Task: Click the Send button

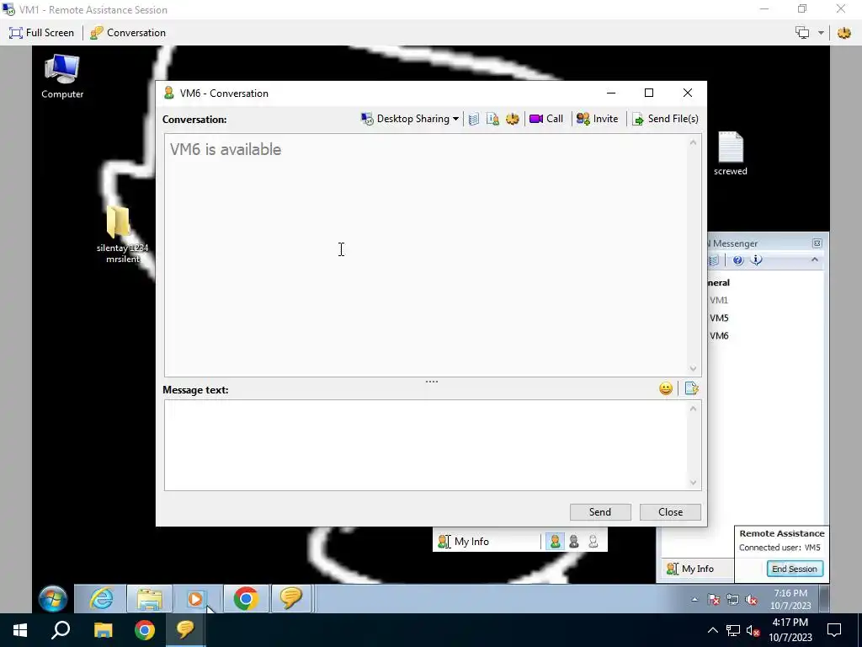Action: [x=600, y=512]
